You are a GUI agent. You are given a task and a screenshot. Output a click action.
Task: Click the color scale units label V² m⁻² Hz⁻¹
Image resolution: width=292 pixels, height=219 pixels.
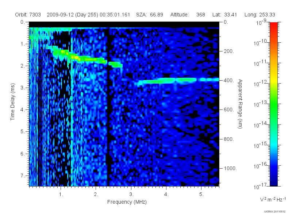[273, 199]
